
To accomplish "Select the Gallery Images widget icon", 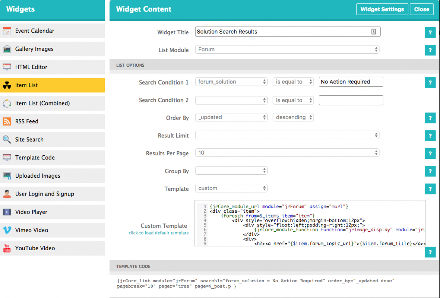I will click(7, 49).
